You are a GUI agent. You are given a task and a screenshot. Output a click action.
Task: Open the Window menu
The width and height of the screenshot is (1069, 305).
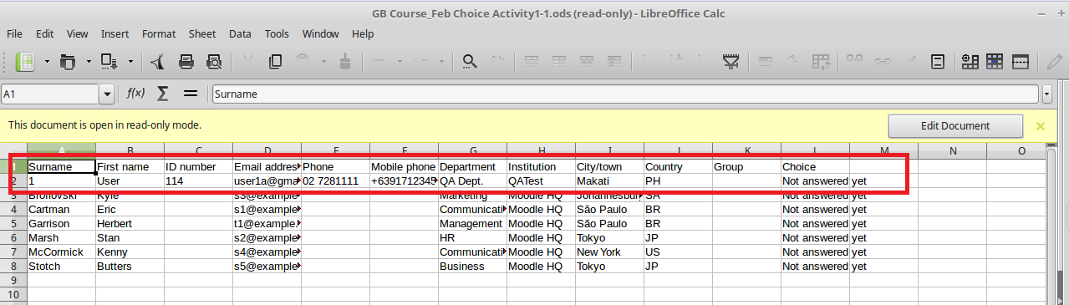[321, 34]
